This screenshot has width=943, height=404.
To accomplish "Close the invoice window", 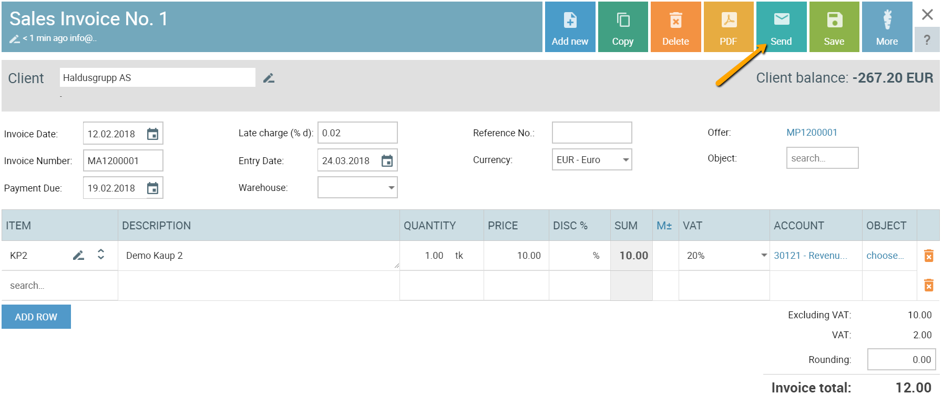I will point(927,14).
